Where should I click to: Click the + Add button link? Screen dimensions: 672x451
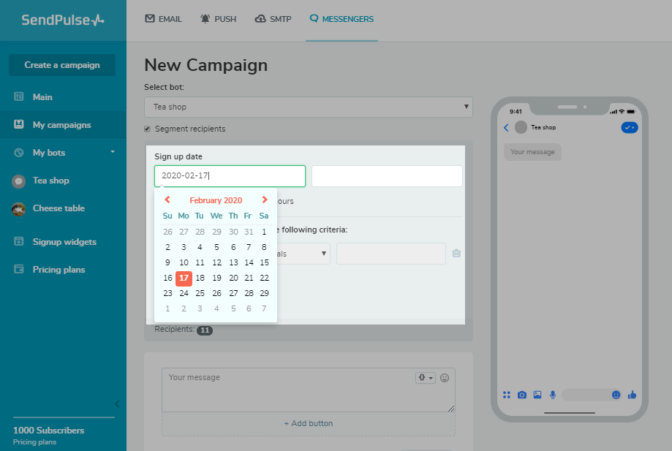[308, 423]
